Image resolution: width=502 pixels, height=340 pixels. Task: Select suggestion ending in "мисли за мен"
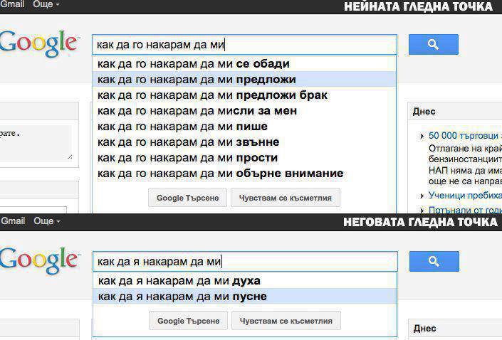coord(244,111)
